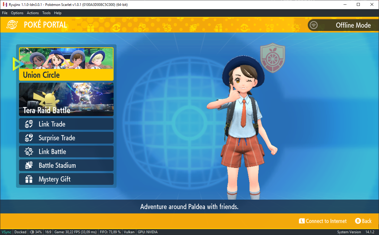Click the Offline Mode wifi icon
379x235 pixels.
pos(313,25)
